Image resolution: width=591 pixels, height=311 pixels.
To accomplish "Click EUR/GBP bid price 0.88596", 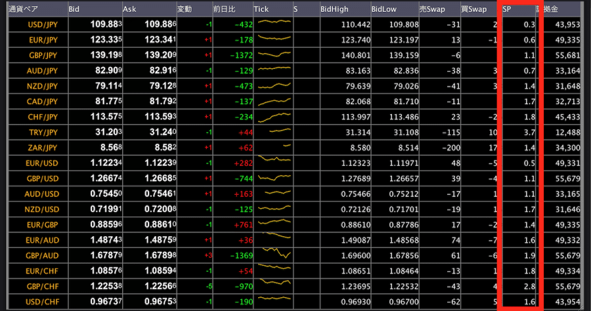I will 106,225.
